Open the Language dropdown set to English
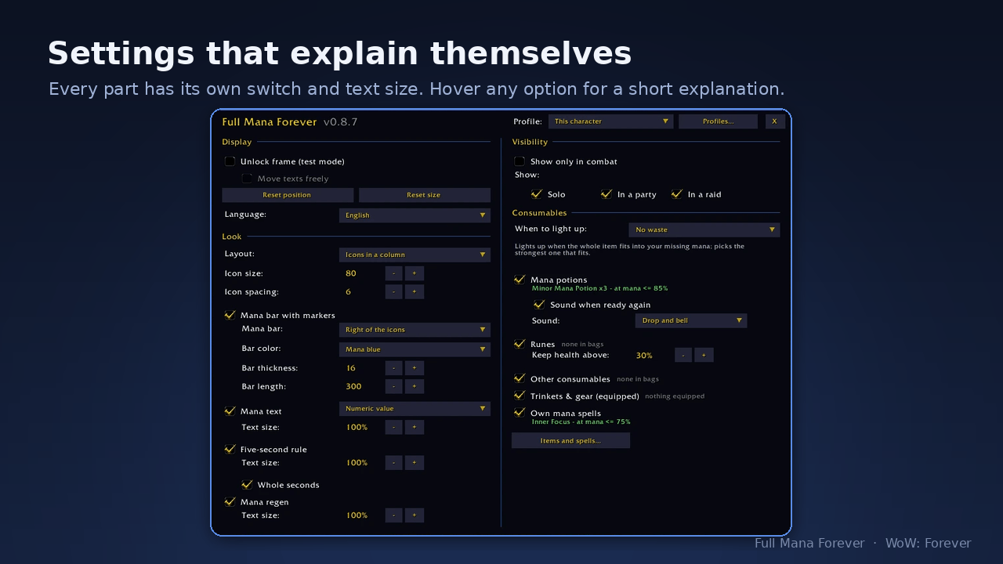This screenshot has width=1003, height=564. tap(415, 215)
